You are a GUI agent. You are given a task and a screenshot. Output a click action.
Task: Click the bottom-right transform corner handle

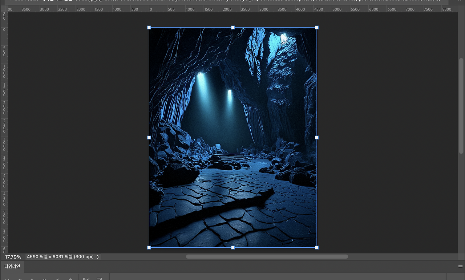(x=317, y=248)
